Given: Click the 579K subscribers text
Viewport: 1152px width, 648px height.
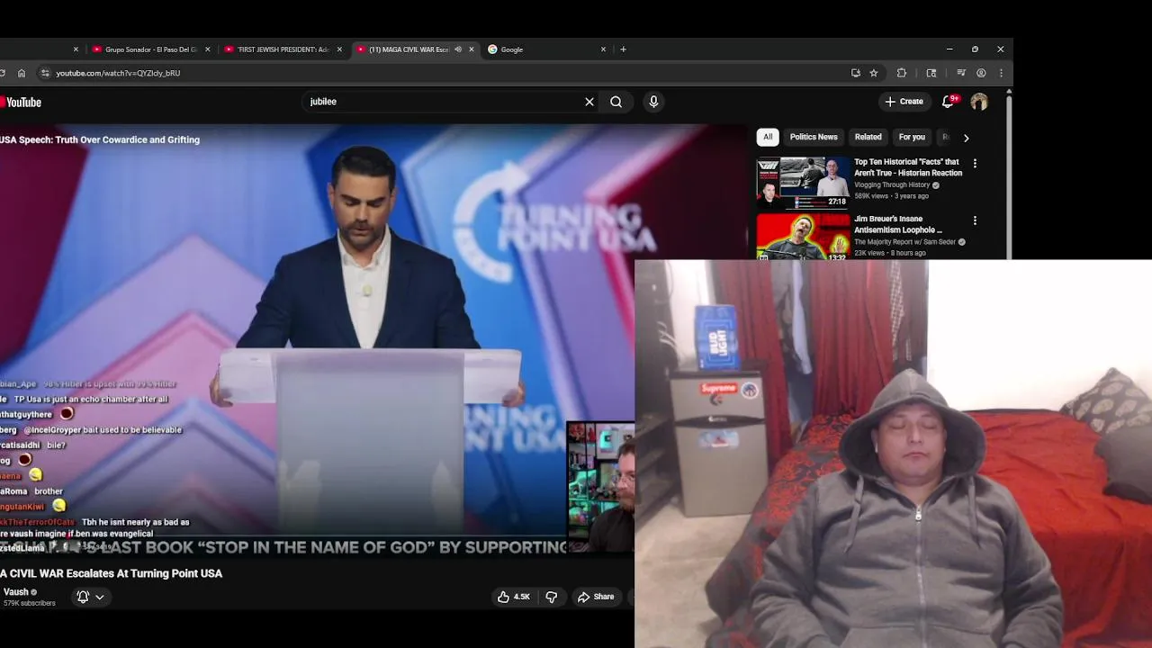Looking at the screenshot, I should coord(29,603).
